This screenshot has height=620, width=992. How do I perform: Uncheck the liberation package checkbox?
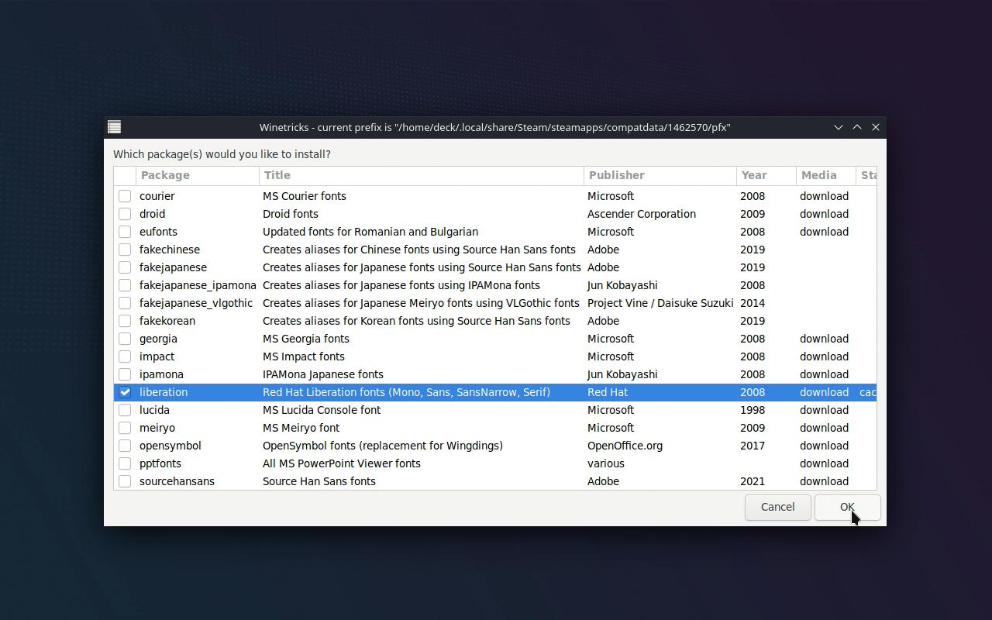tap(125, 392)
